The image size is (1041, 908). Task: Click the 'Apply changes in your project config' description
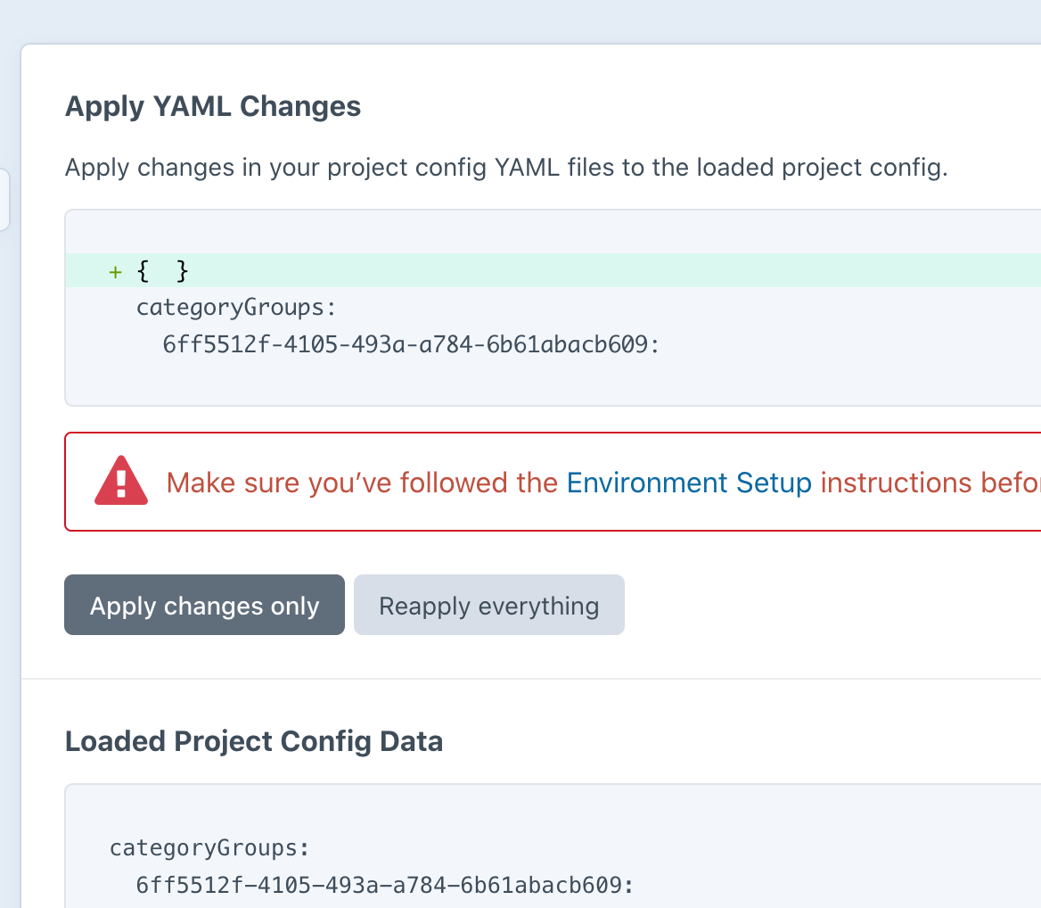[x=506, y=168]
